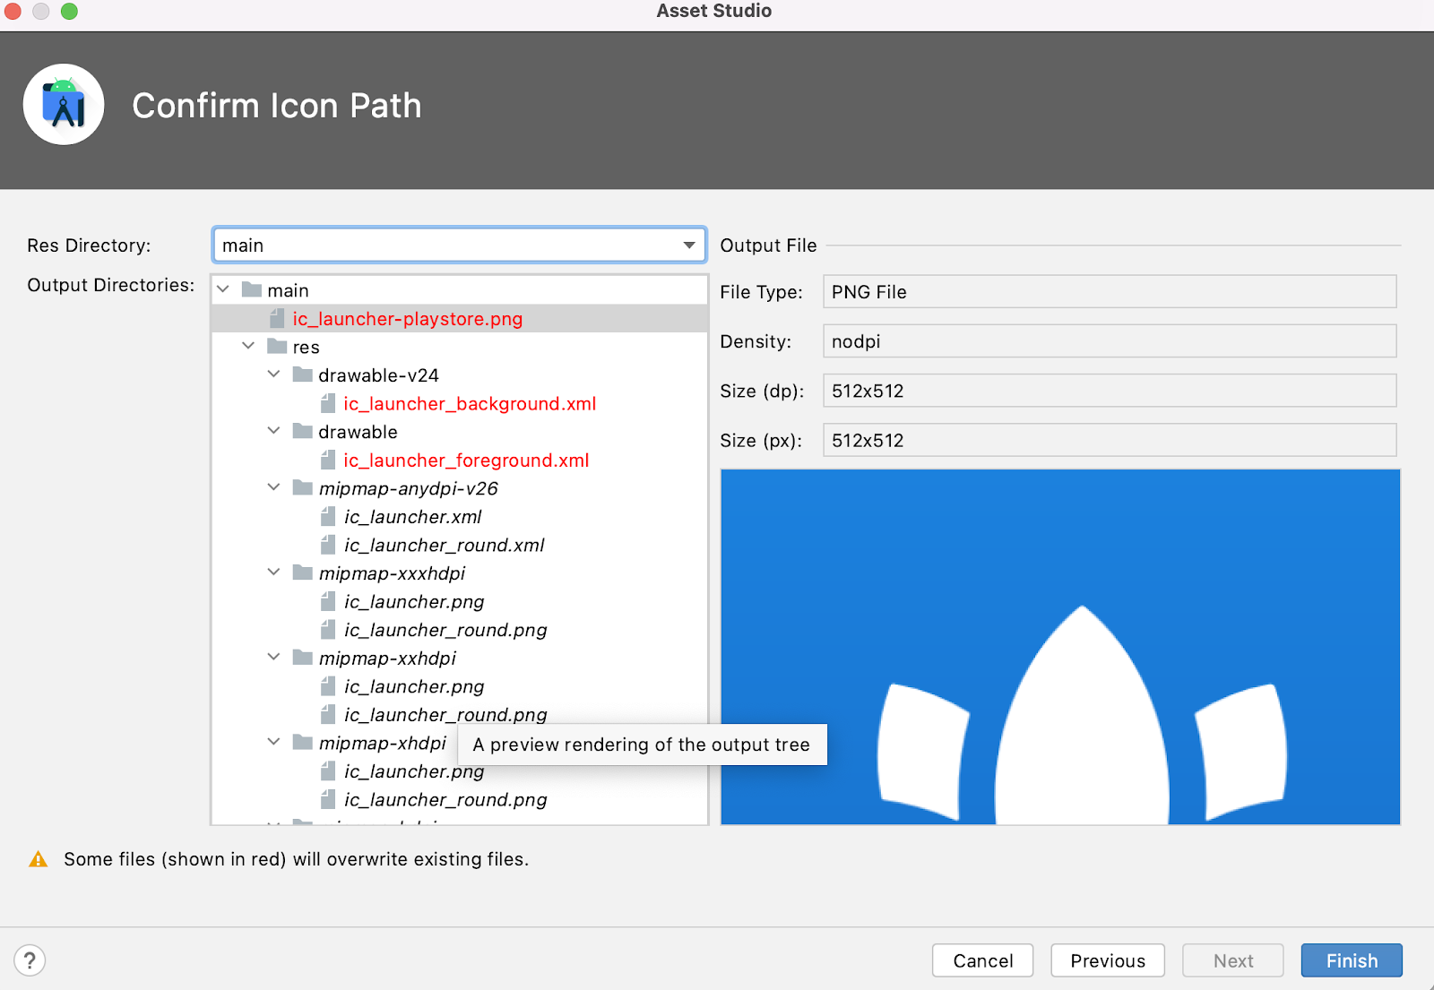This screenshot has height=990, width=1434.
Task: Collapse the res folder node
Action: pyautogui.click(x=248, y=347)
